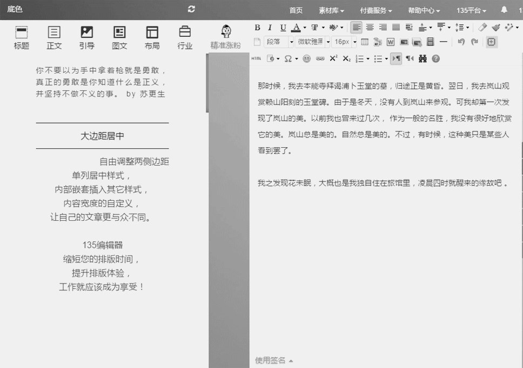
Task: Click the plus box icon
Action: 491,42
